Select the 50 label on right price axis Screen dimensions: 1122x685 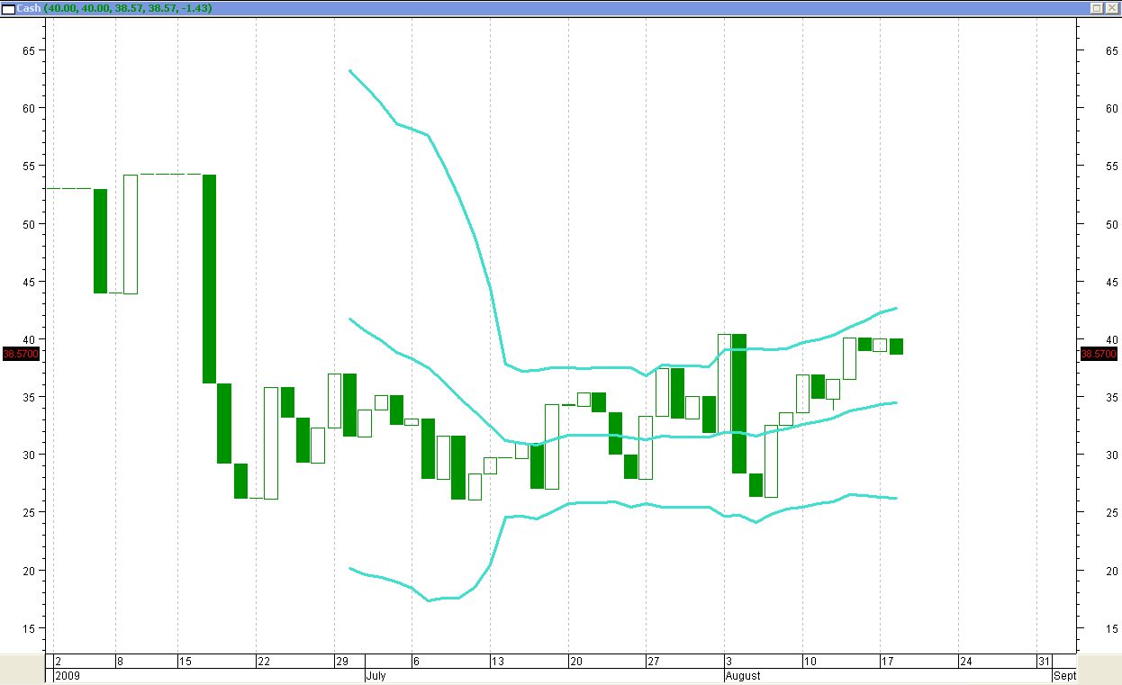(x=1112, y=223)
